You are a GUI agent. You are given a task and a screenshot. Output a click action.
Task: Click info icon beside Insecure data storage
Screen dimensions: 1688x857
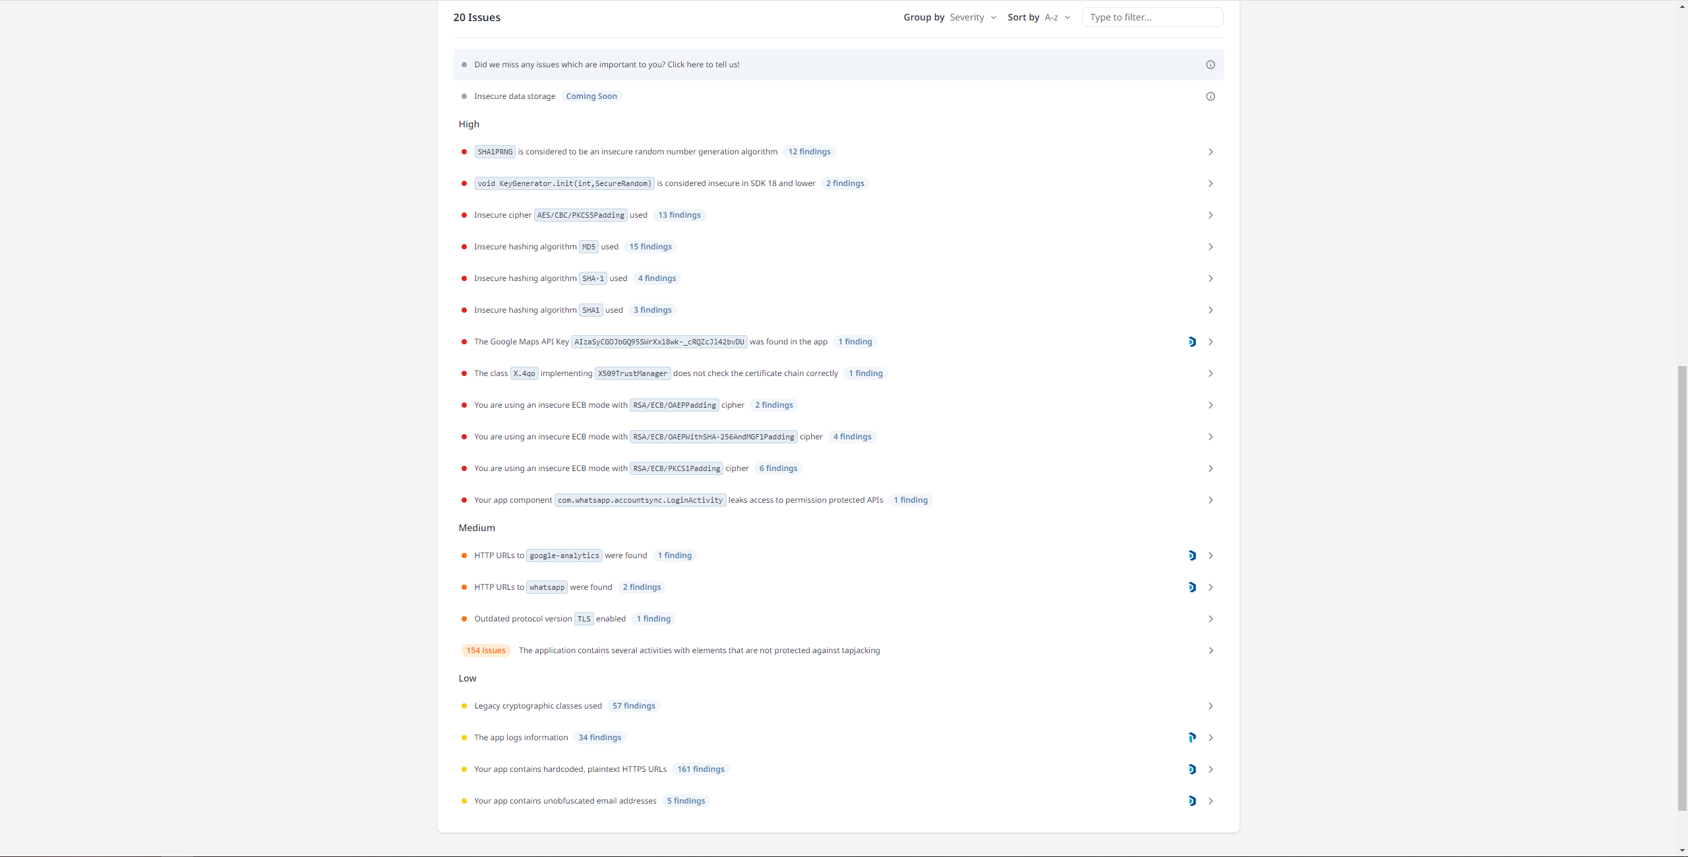coord(1210,96)
